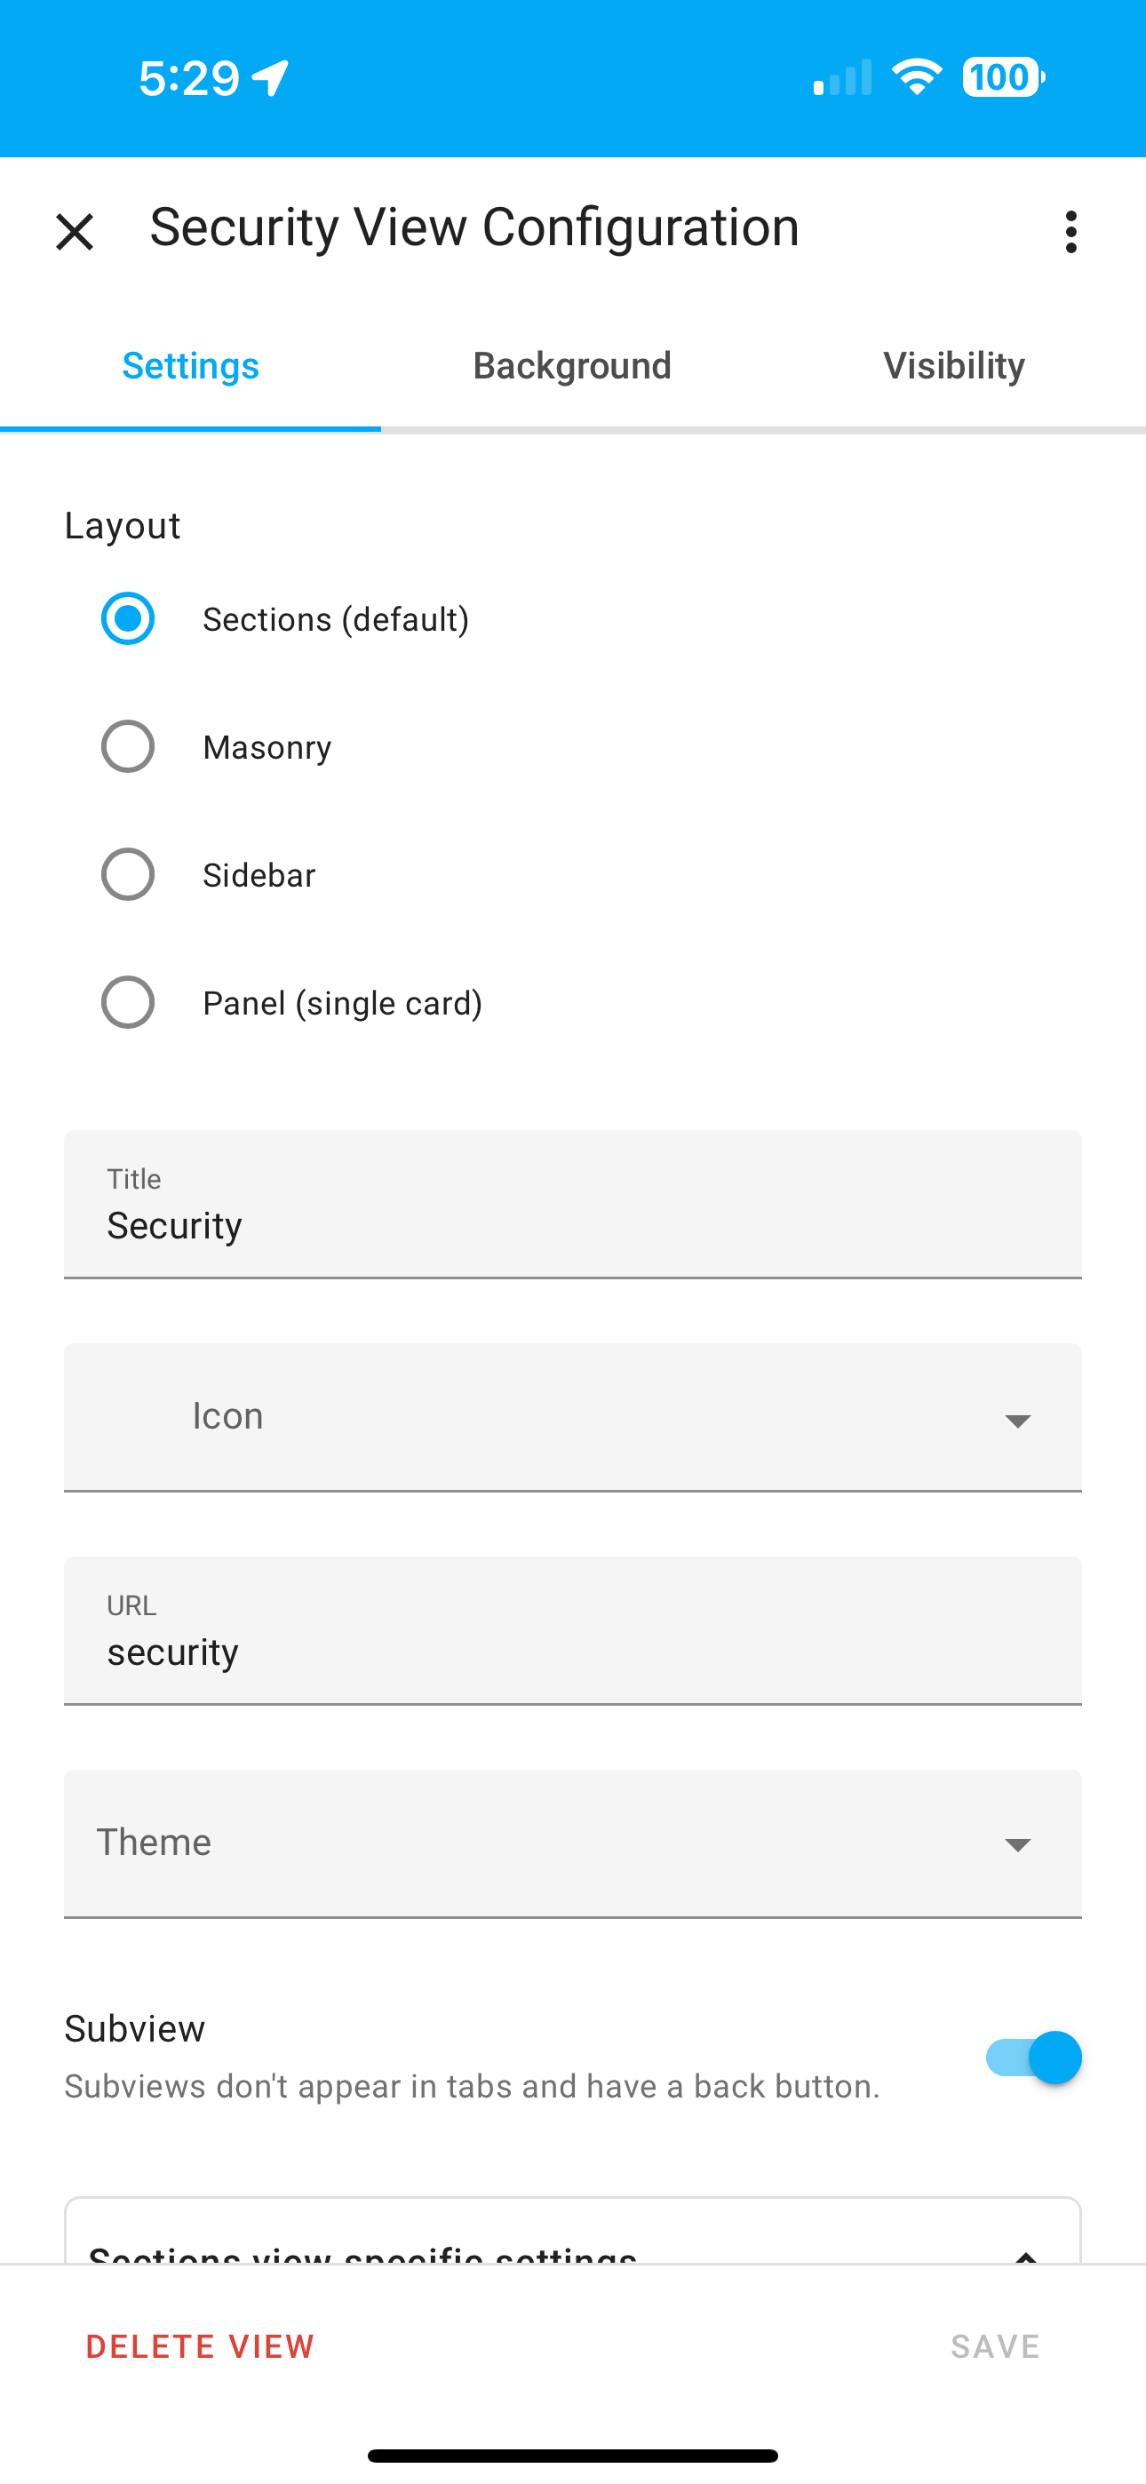The image size is (1146, 2484).
Task: Open the Settings tab
Action: coord(190,365)
